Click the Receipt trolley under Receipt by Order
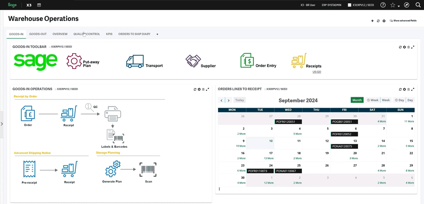This screenshot has height=204, width=424. click(x=69, y=114)
